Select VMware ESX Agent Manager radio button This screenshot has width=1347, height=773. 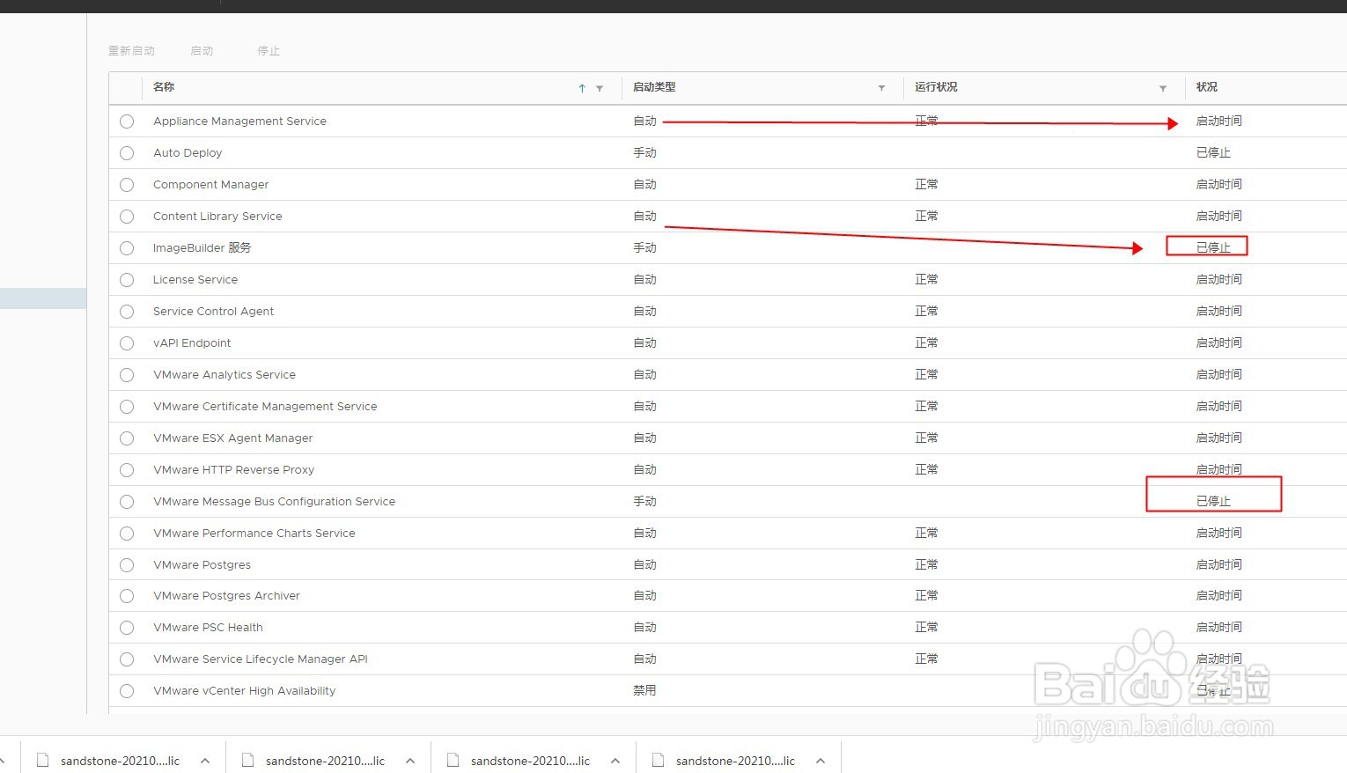(x=127, y=438)
